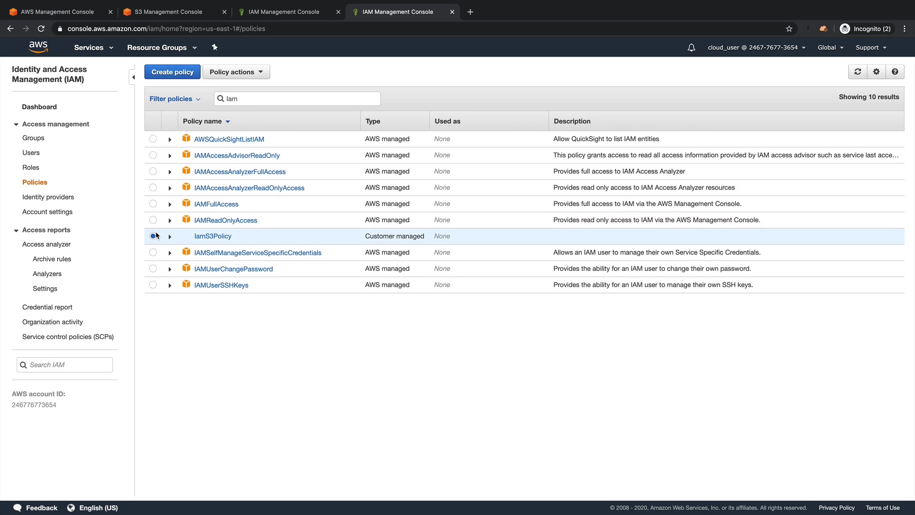The image size is (915, 515).
Task: Open the settings gear icon
Action: [876, 72]
